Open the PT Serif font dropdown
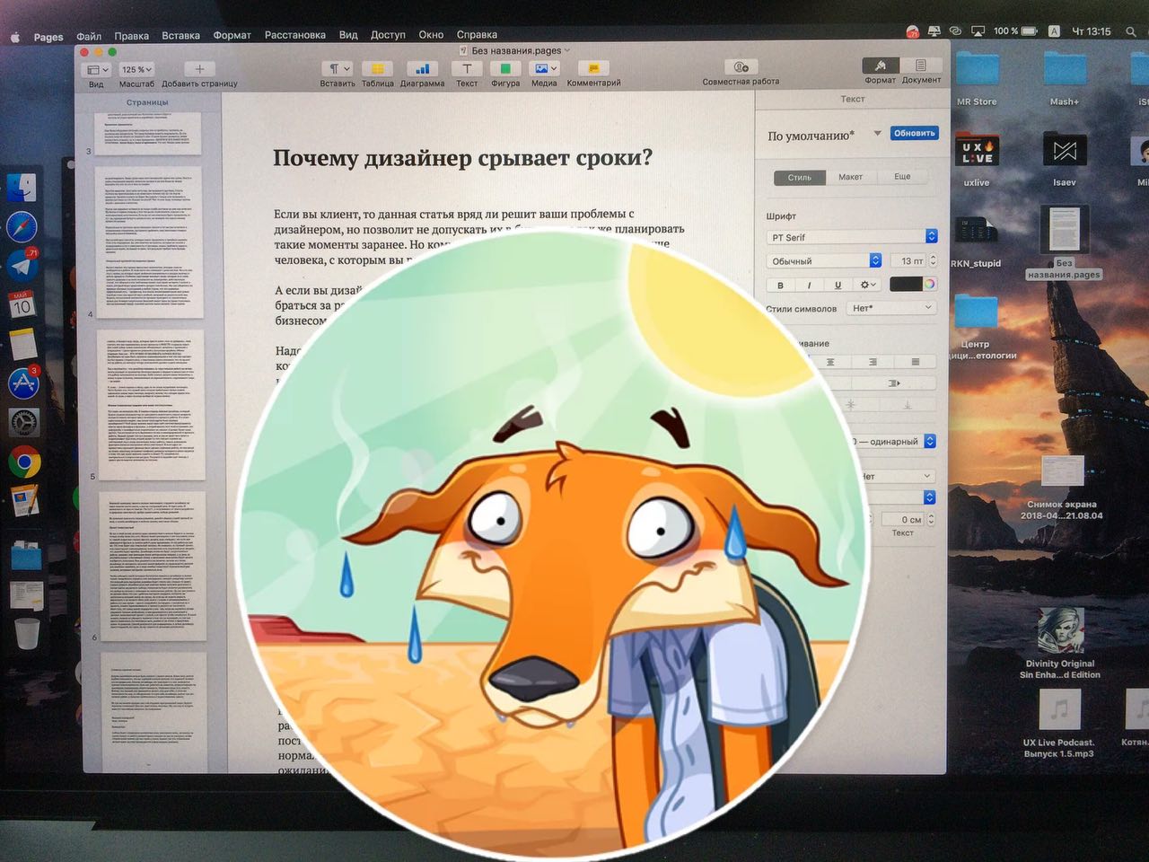 (x=853, y=237)
